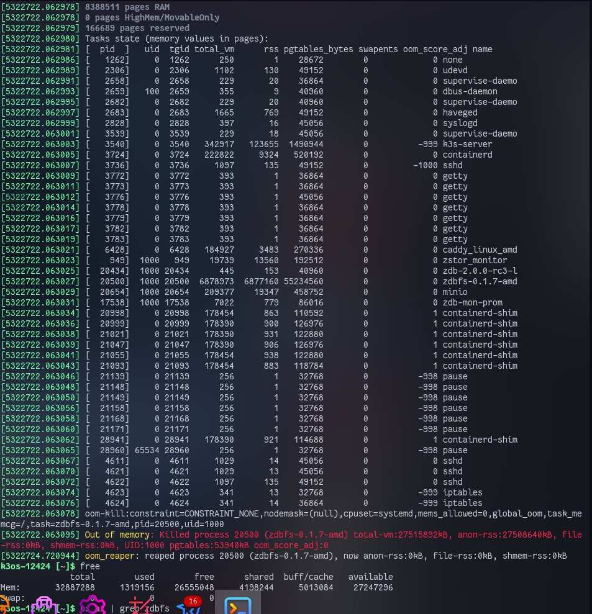
Task: Click the 'rss' column header
Action: point(271,49)
